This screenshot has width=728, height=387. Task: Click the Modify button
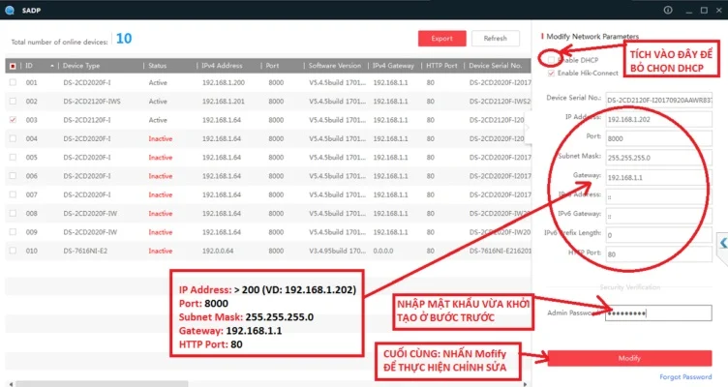click(629, 358)
